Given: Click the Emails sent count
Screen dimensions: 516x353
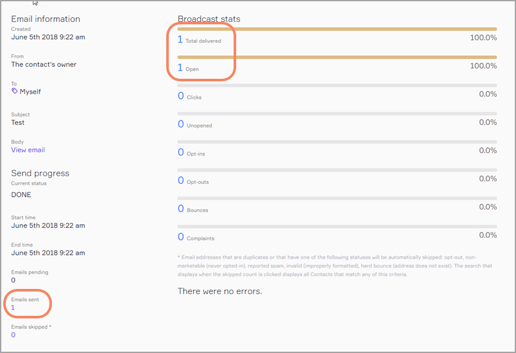Looking at the screenshot, I should click(x=13, y=308).
